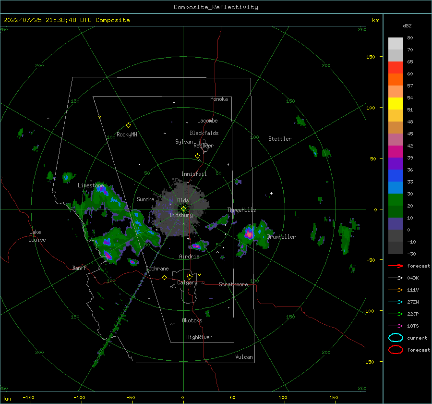Click the RedDeer city label
Viewport: 432px width, 404px height.
pos(204,146)
